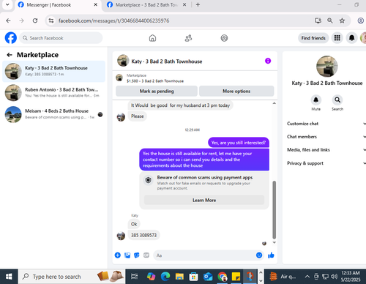Bookmark this page with the star icon
The image size is (366, 284).
(342, 20)
